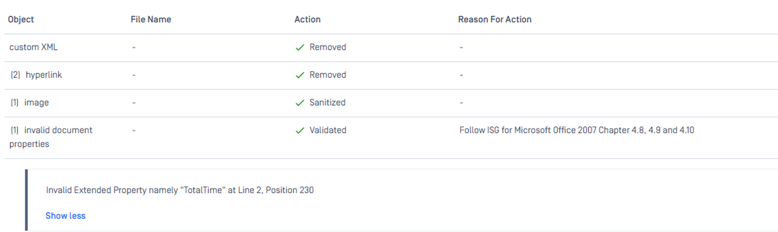The height and width of the screenshot is (232, 778).
Task: Collapse details with Show less link
Action: point(65,216)
